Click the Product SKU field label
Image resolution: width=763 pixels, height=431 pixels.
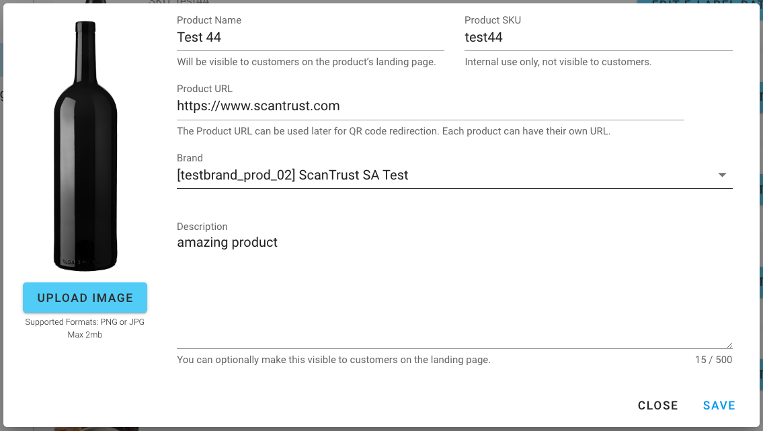[493, 20]
